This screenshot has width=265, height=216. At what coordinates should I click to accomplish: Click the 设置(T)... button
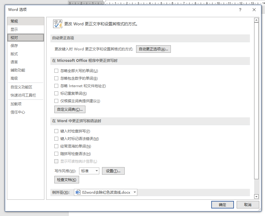(x=113, y=171)
